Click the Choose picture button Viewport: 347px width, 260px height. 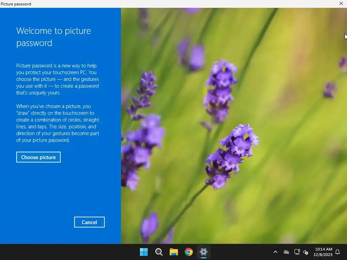click(x=38, y=157)
